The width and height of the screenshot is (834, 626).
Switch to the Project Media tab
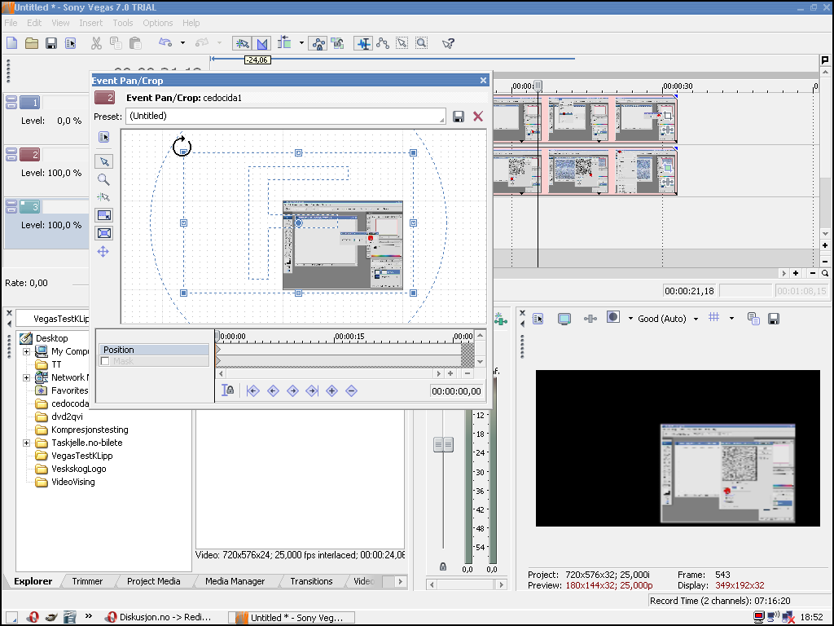pos(154,581)
